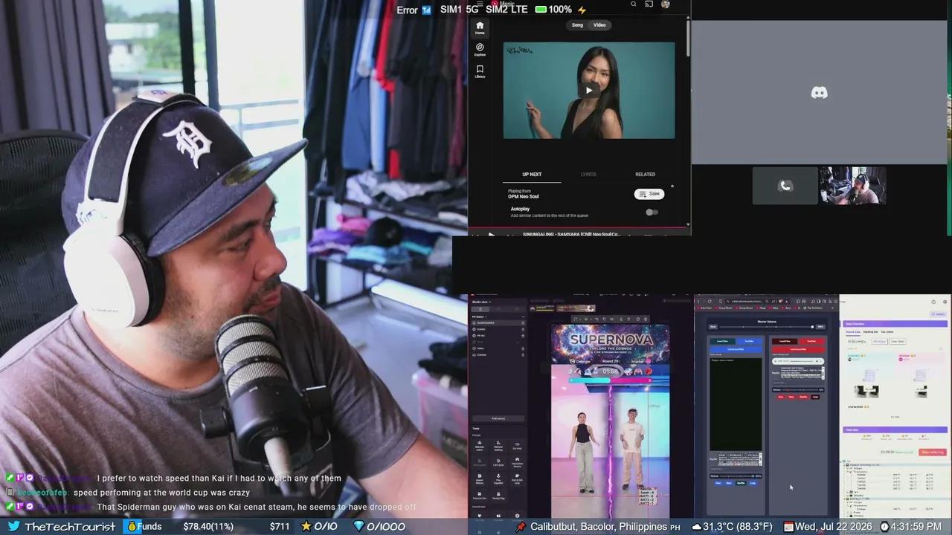Open the help icon in the right panel
Viewport: 952px width, 535px height.
tap(933, 302)
